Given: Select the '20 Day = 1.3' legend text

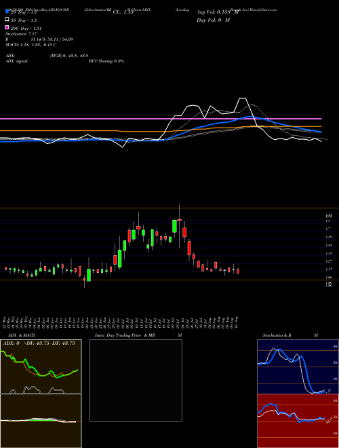Looking at the screenshot, I should 24,12.
